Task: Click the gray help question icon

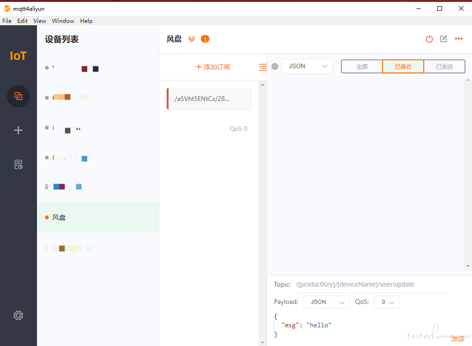Action: tap(275, 66)
